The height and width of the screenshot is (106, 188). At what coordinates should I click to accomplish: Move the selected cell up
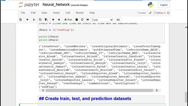(x=53, y=20)
